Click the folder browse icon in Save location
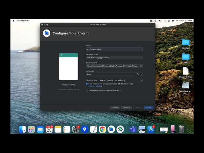Image resolution: width=204 pixels, height=153 pixels. pos(141,66)
